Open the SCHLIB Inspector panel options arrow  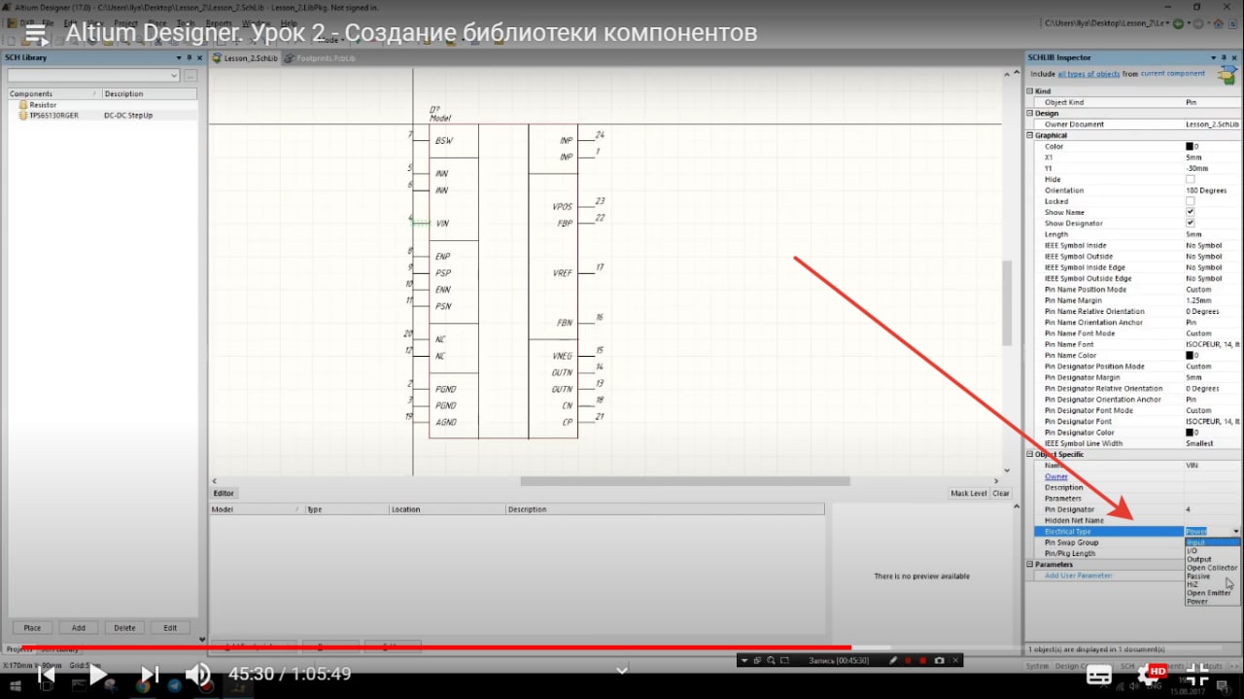point(1213,58)
